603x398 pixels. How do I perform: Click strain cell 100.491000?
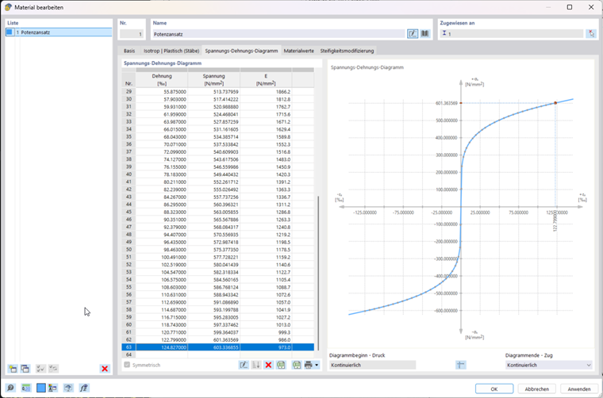[162, 257]
